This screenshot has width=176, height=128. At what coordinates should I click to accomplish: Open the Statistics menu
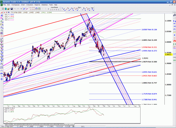[44, 5]
